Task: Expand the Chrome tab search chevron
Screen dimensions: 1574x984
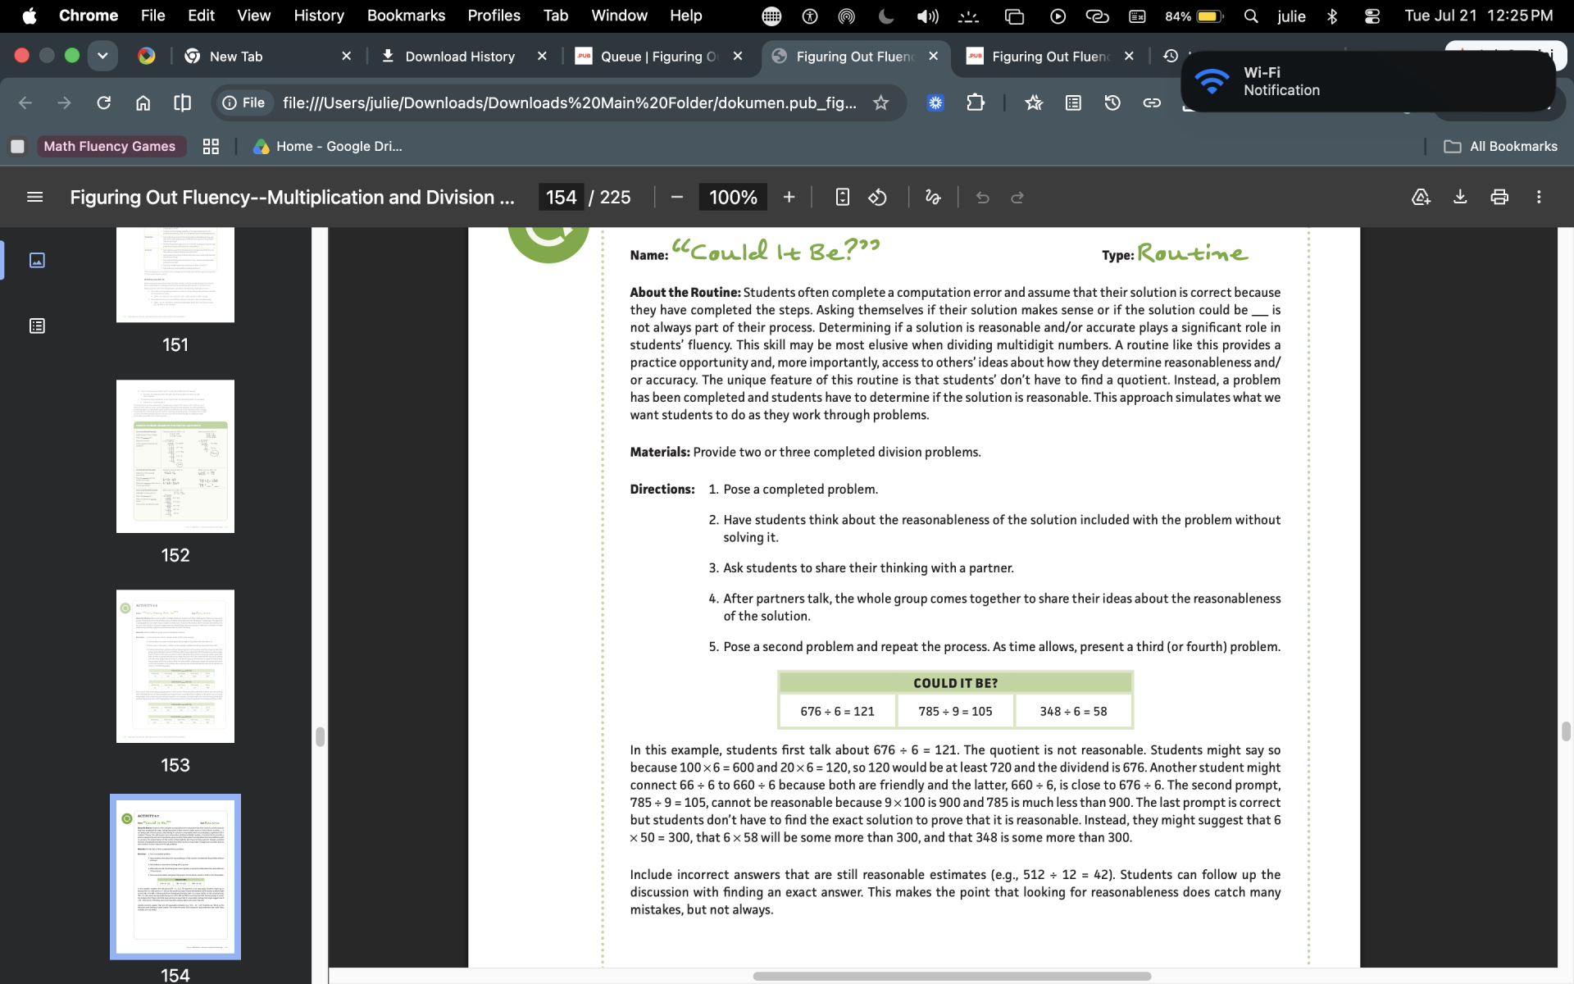Action: [x=102, y=56]
